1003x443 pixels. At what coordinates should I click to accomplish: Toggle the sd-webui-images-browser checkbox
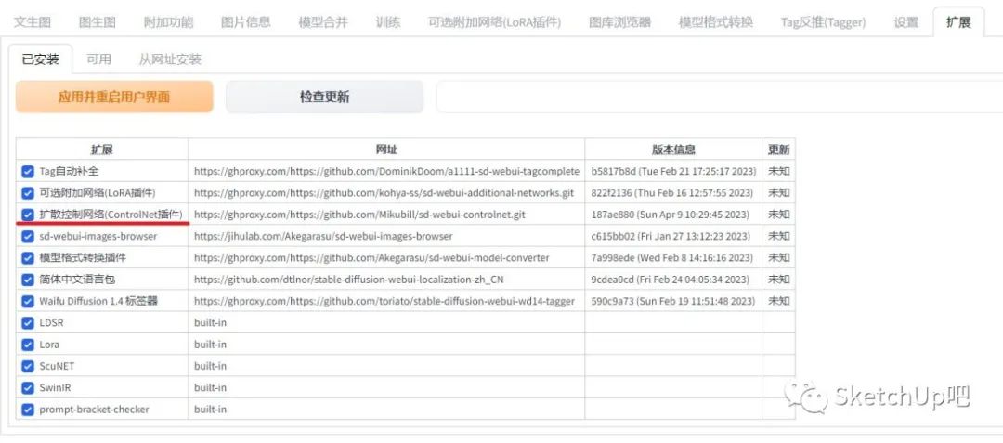pyautogui.click(x=28, y=237)
